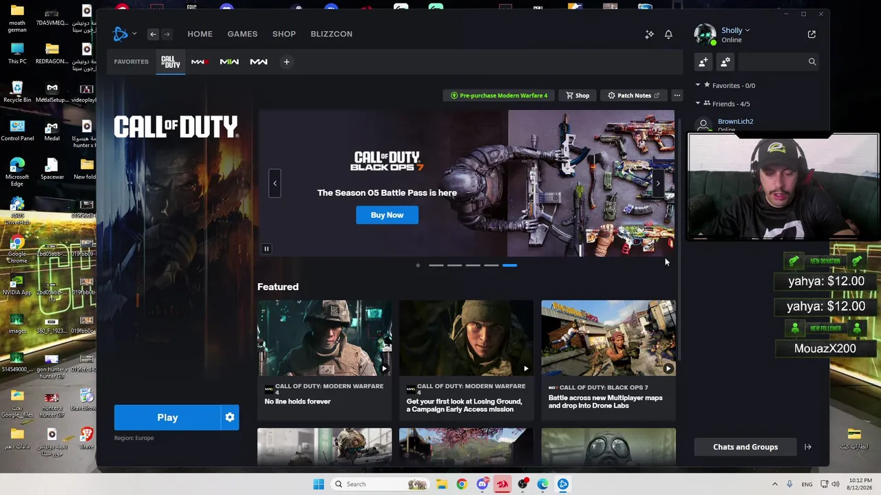Select Recycle Bin desktop icon
Viewport: 881px width, 495px height.
point(17,92)
